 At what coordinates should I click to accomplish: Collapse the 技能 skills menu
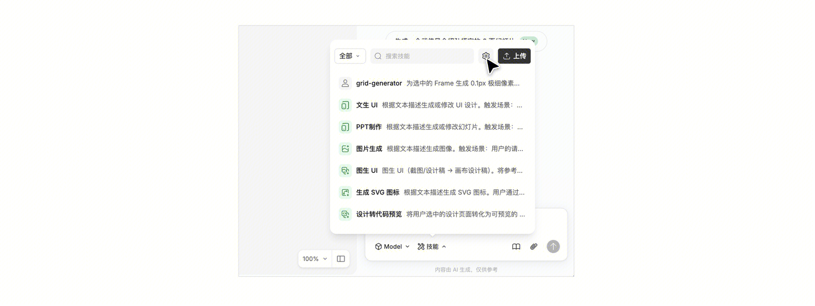tap(432, 246)
